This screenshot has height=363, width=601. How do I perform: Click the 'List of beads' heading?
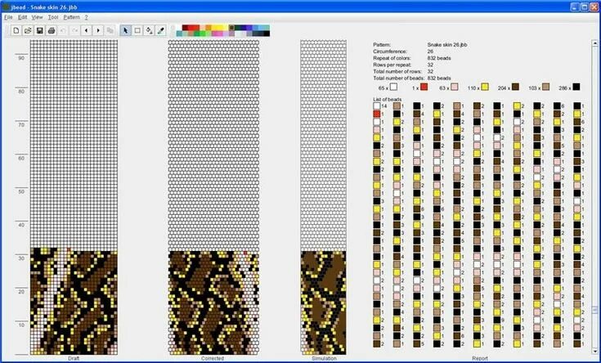[x=387, y=99]
